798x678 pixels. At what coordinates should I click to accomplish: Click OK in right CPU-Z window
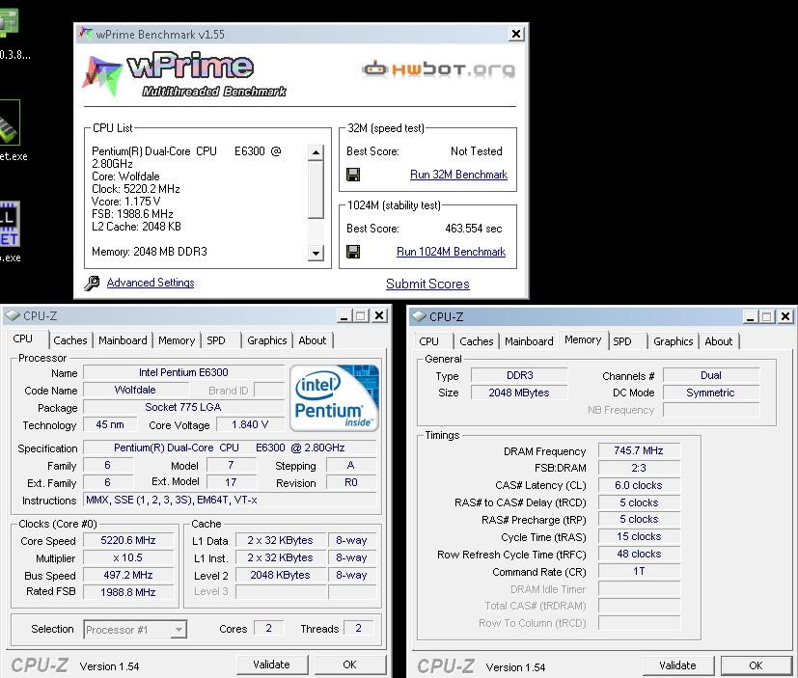pos(757,665)
